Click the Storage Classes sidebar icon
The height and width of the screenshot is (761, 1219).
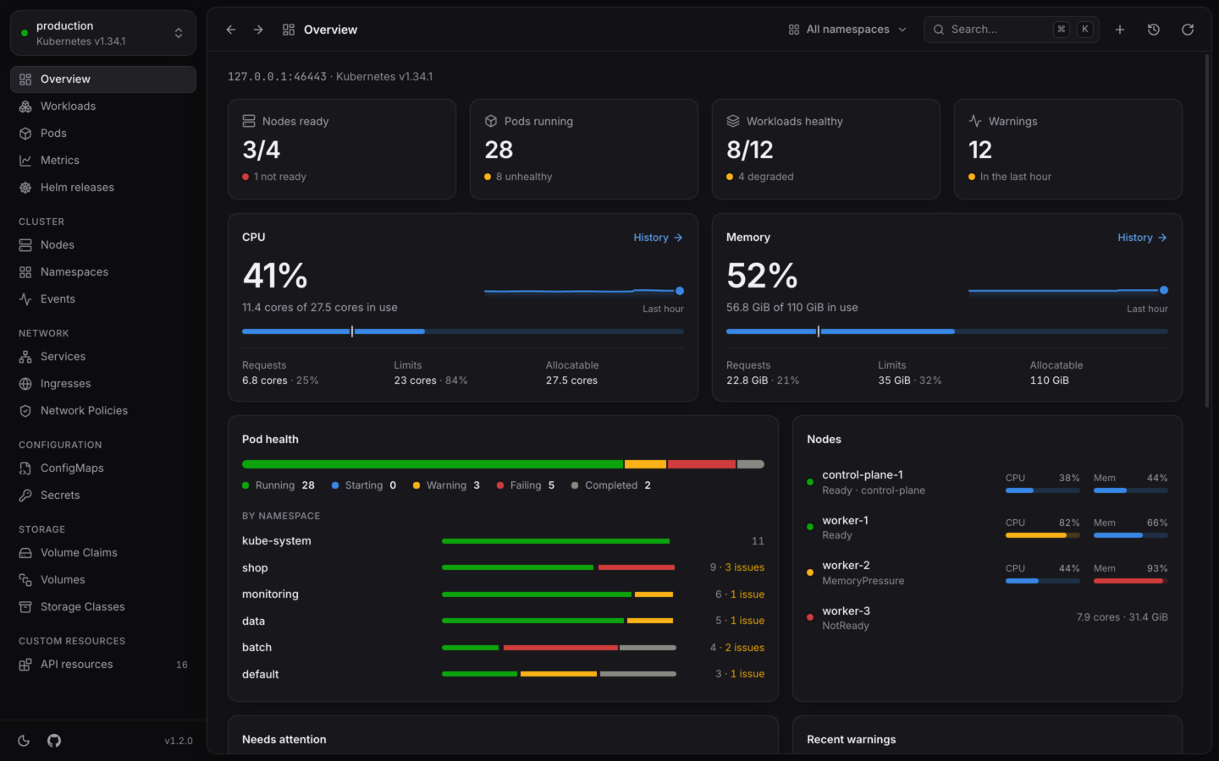25,607
